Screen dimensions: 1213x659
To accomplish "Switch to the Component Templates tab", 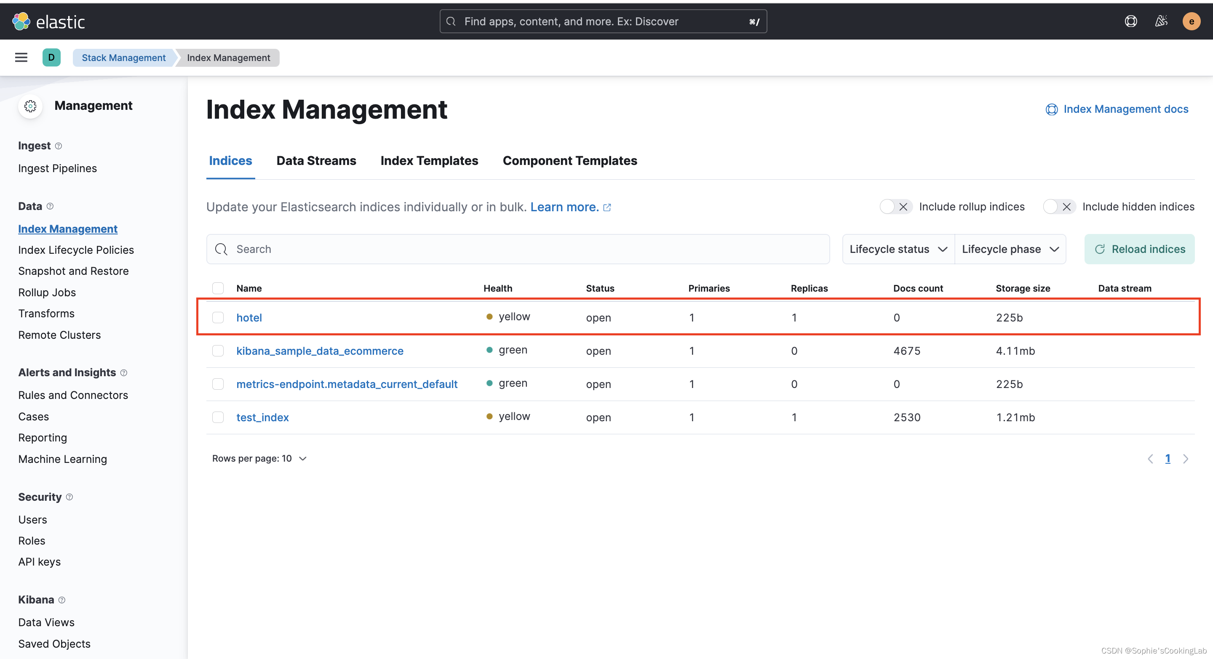I will (570, 160).
